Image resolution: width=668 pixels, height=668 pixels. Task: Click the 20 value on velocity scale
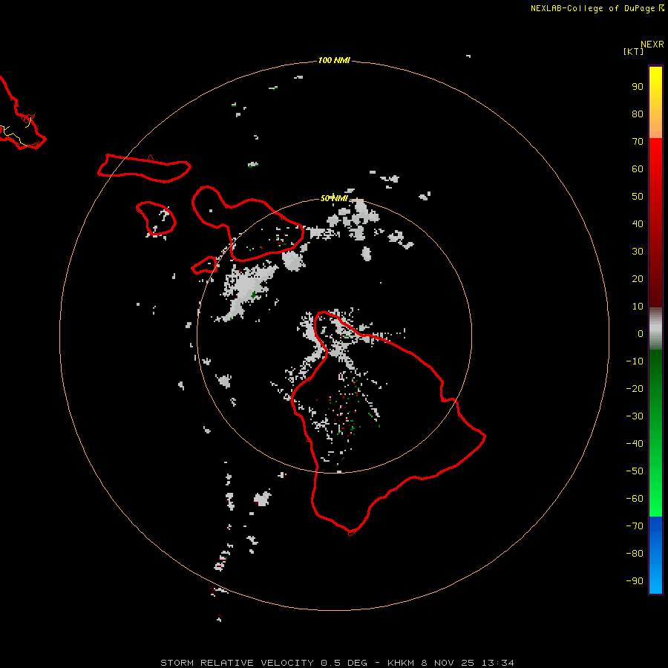(638, 278)
